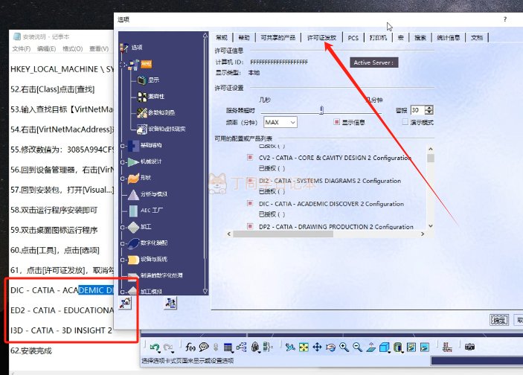Switch to the 打印机 tab
The image size is (523, 375).
click(378, 38)
